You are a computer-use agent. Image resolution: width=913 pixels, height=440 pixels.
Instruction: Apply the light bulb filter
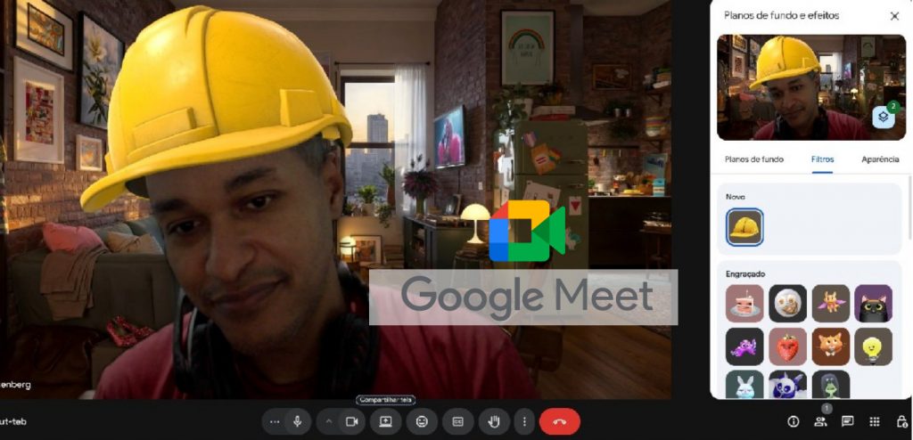pos(874,346)
